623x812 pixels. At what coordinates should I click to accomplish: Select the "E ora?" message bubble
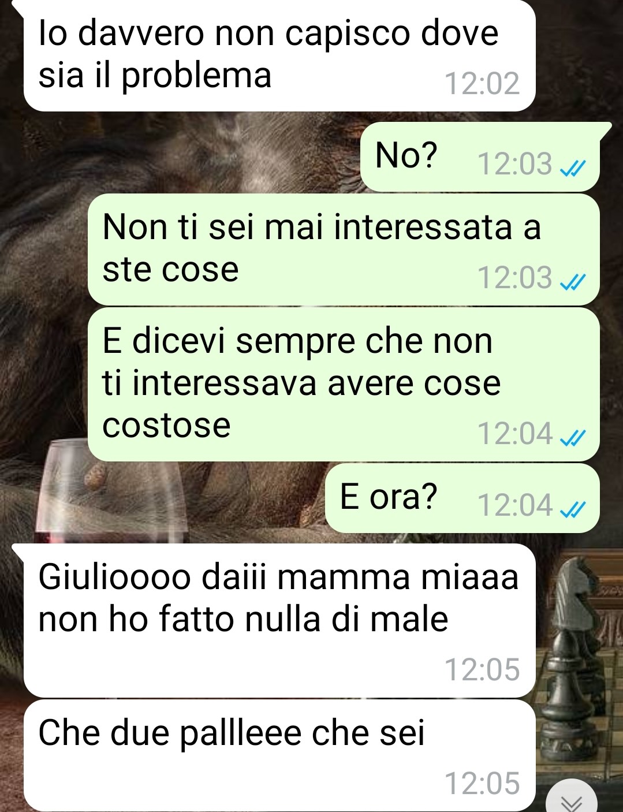click(462, 498)
